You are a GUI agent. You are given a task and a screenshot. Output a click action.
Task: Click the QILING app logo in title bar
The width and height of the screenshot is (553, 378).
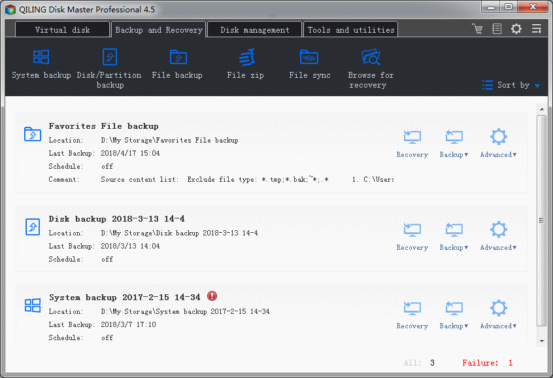pos(10,10)
